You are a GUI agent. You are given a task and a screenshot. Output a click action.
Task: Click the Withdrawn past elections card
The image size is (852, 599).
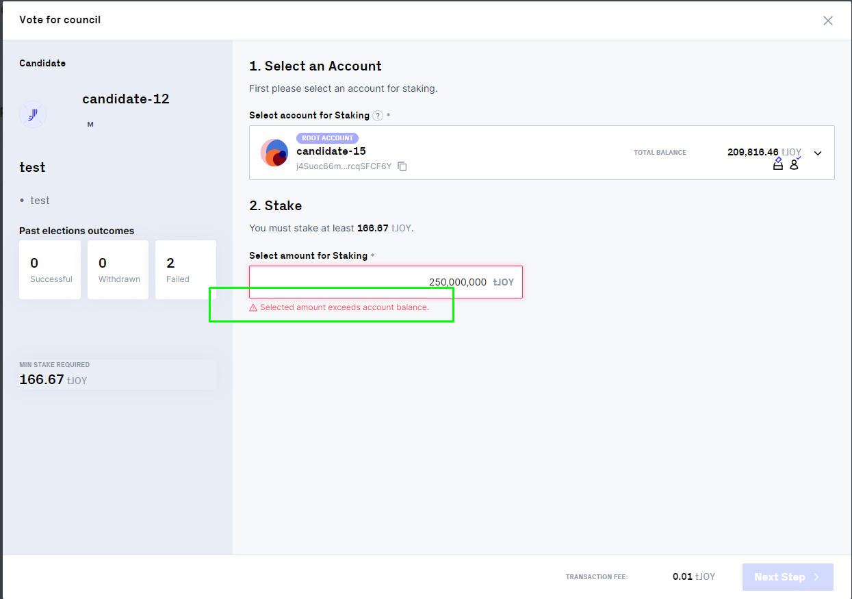click(x=118, y=270)
